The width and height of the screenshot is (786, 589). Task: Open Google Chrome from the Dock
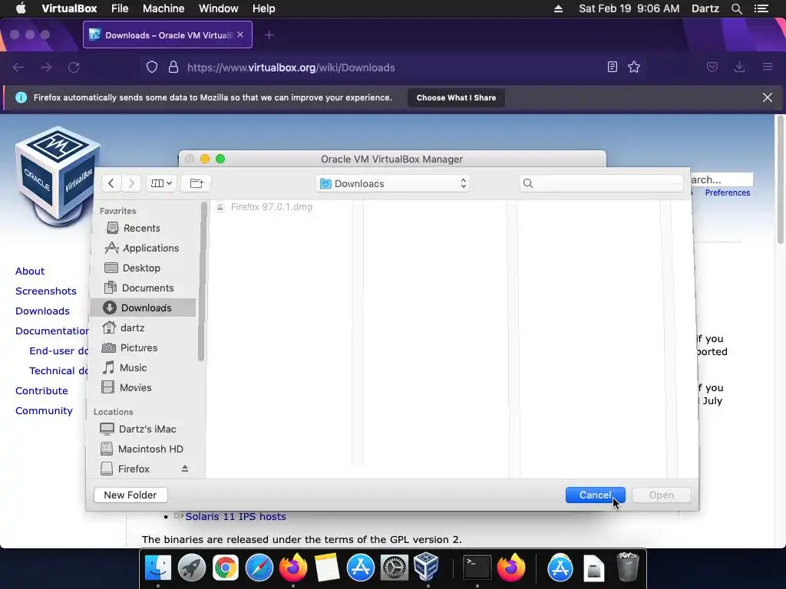click(226, 568)
